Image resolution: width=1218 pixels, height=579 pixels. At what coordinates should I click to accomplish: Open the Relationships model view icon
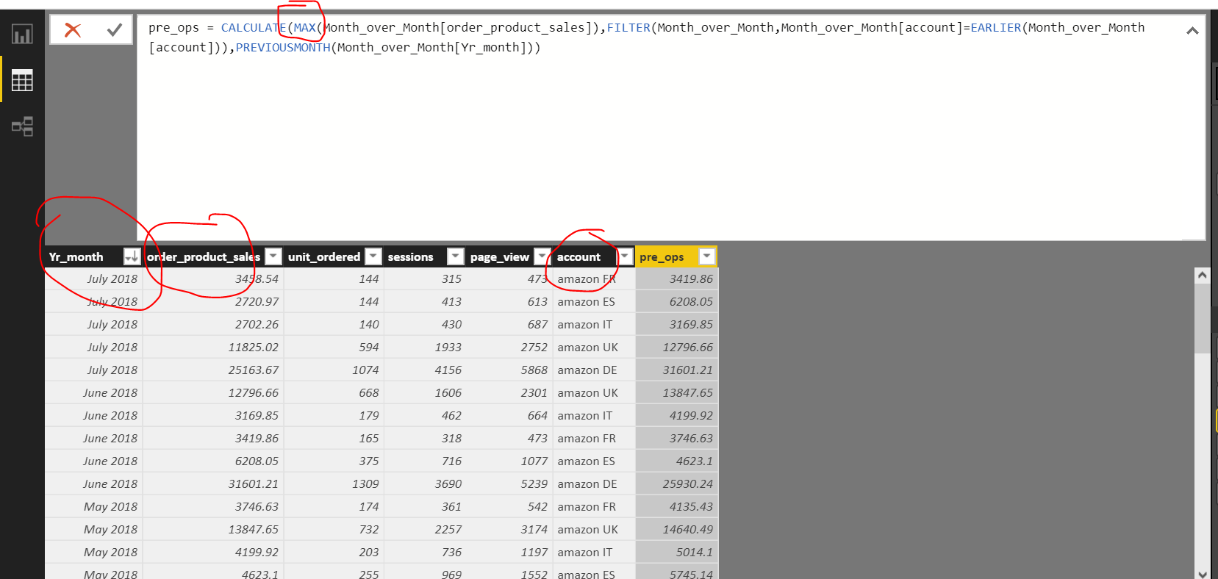(22, 126)
